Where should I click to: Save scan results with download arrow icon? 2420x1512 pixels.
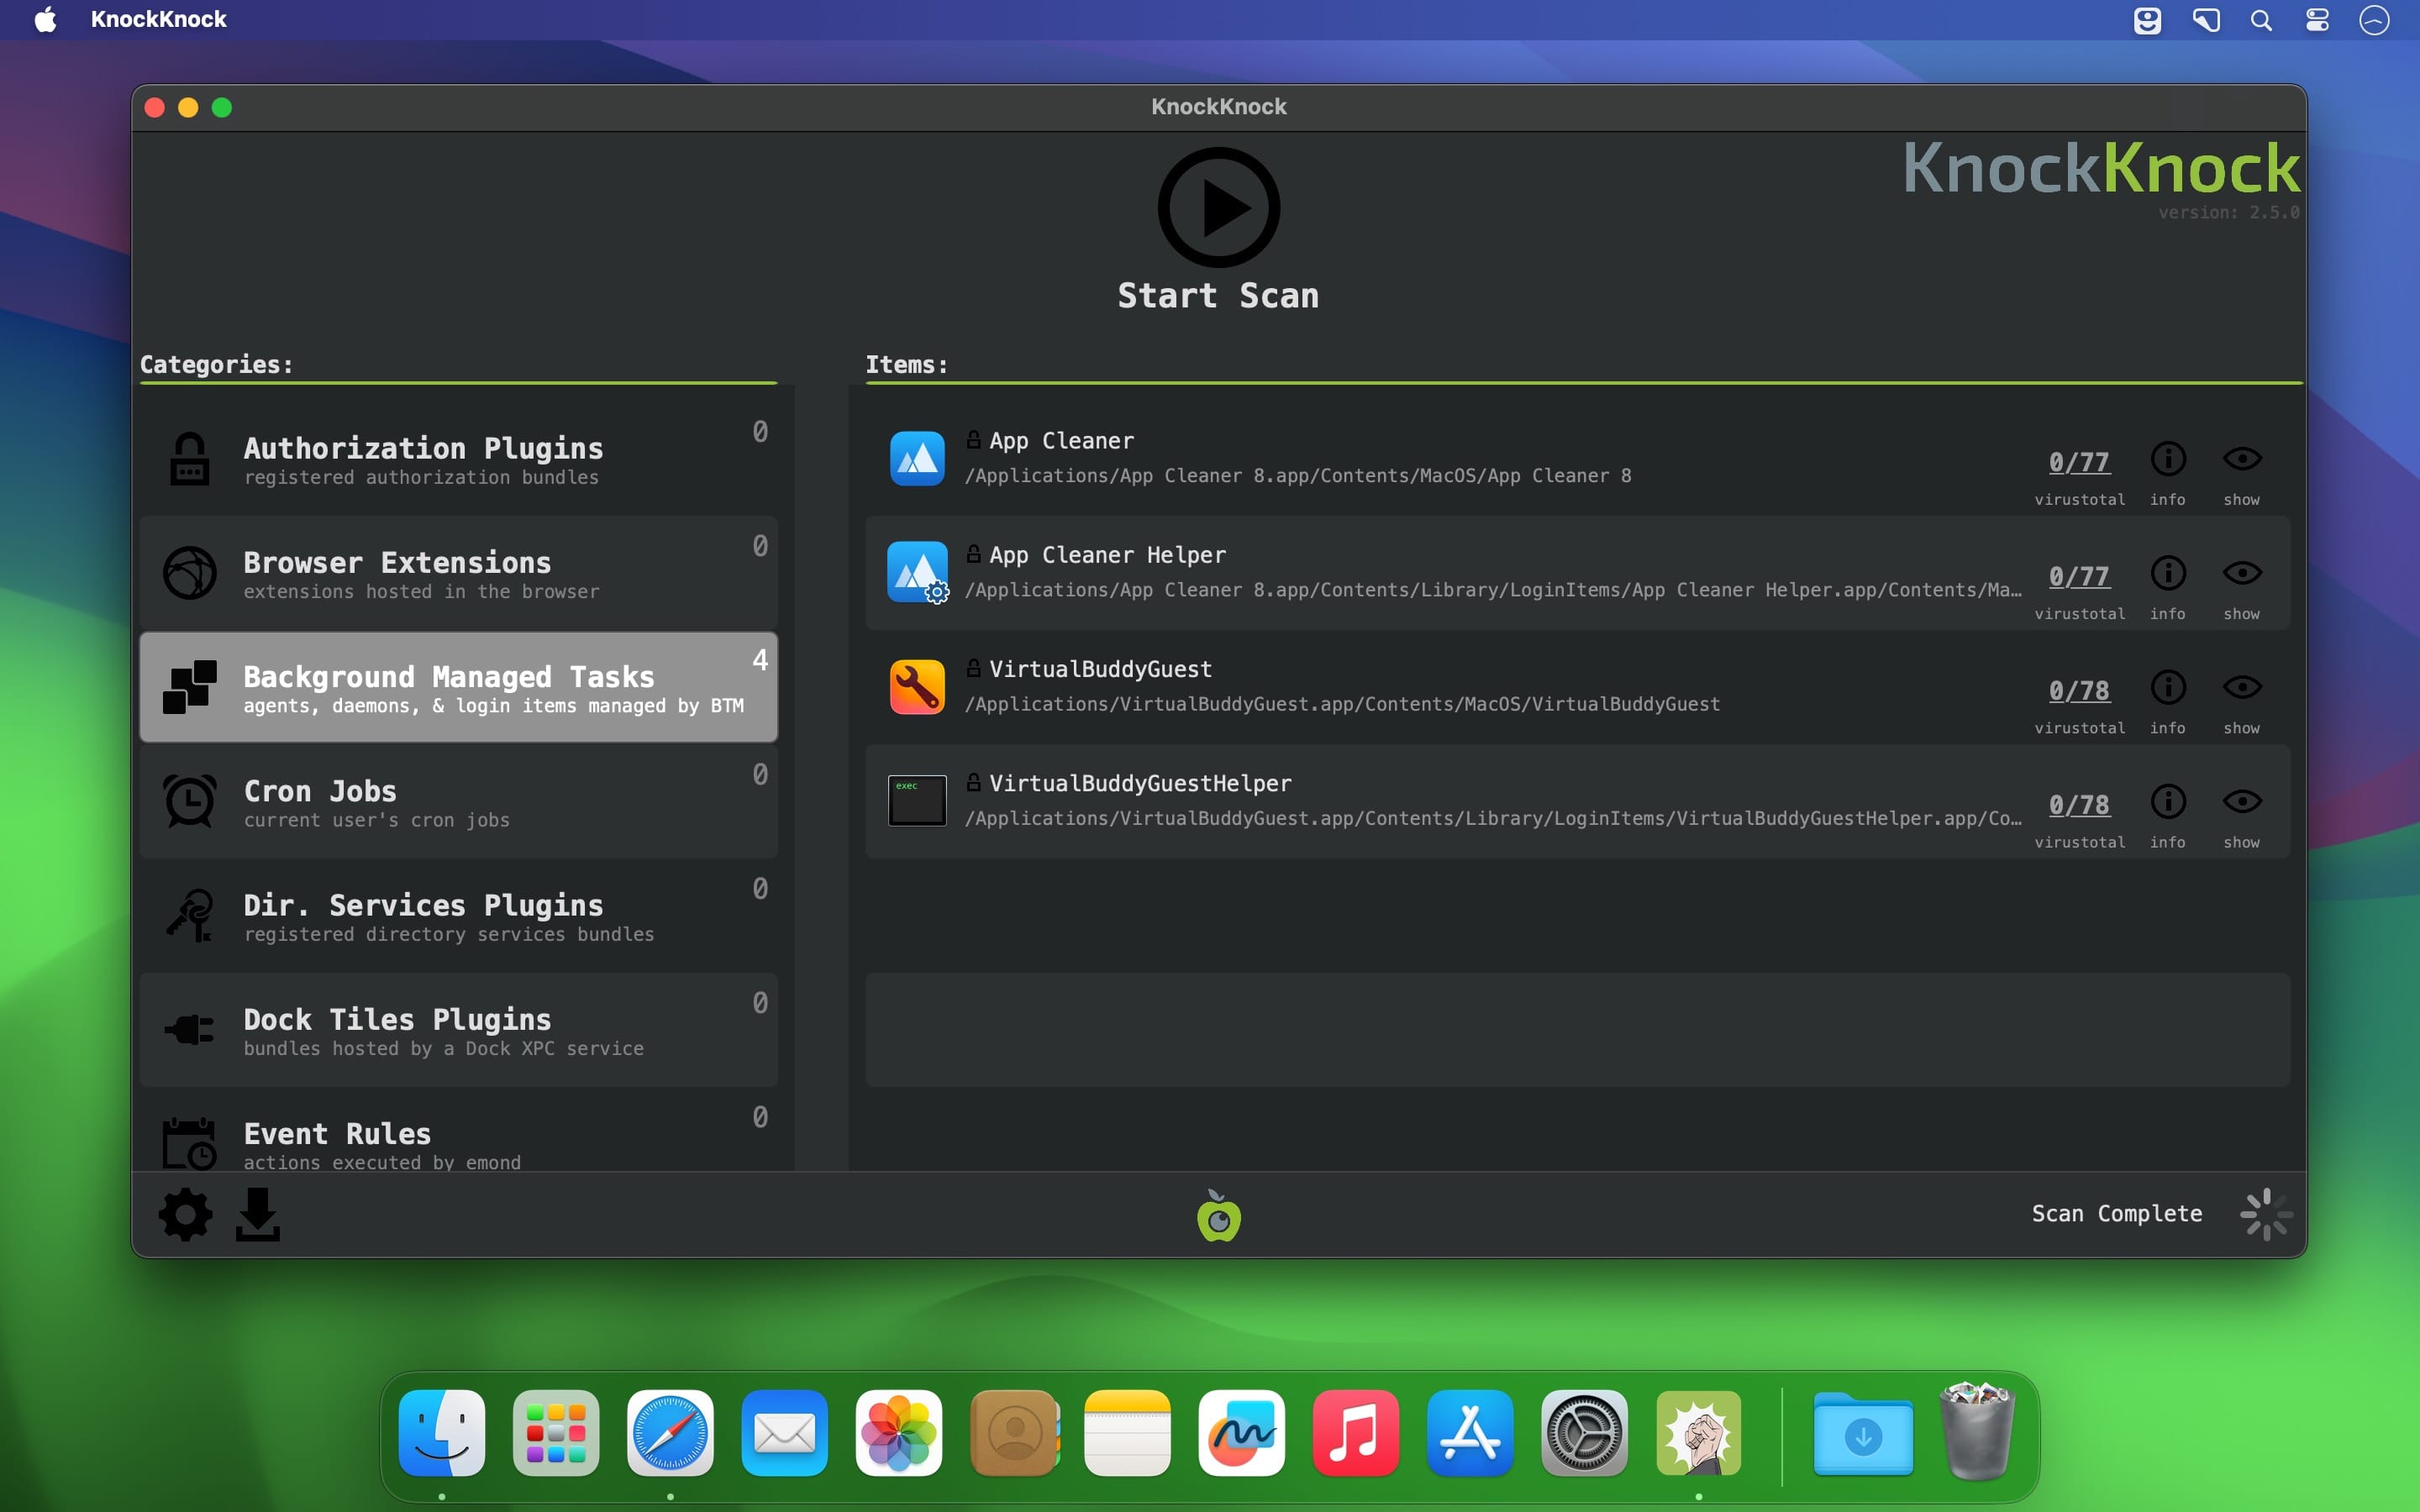[258, 1214]
